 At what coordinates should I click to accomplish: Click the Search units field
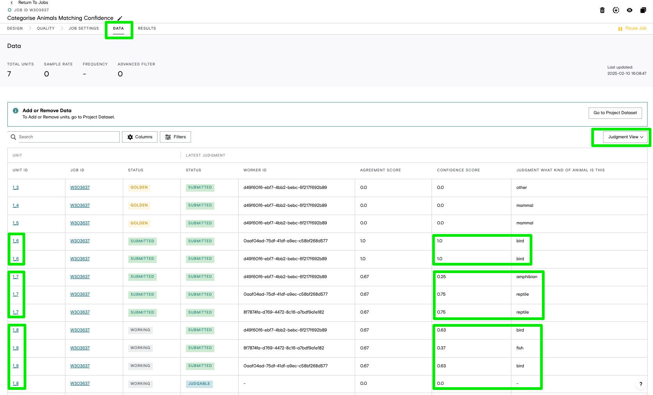tap(64, 137)
